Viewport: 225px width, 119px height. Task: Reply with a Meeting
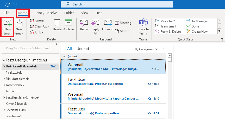coord(123,23)
